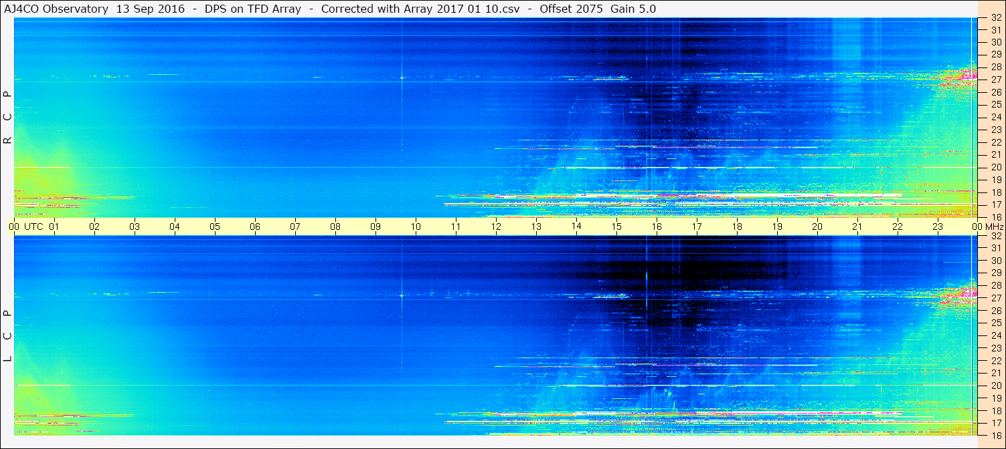Image resolution: width=1006 pixels, height=449 pixels.
Task: Click the 23 MHz tick in LCP panel
Action: (996, 348)
